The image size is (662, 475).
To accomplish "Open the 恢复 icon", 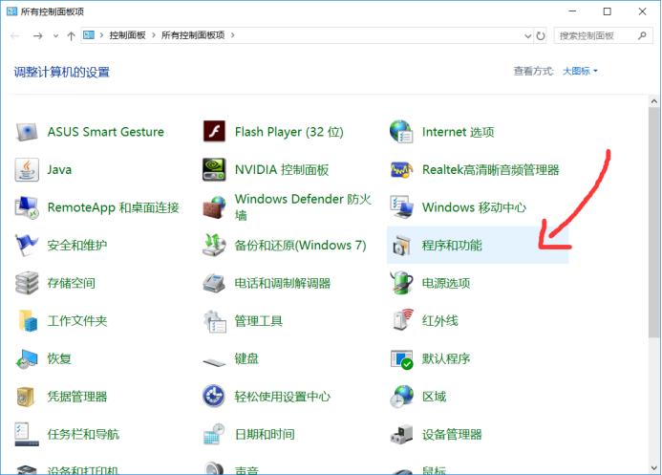I will coord(27,359).
